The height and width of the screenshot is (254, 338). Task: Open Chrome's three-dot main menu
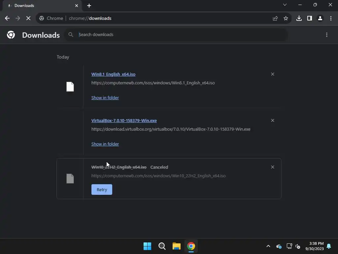(x=331, y=19)
